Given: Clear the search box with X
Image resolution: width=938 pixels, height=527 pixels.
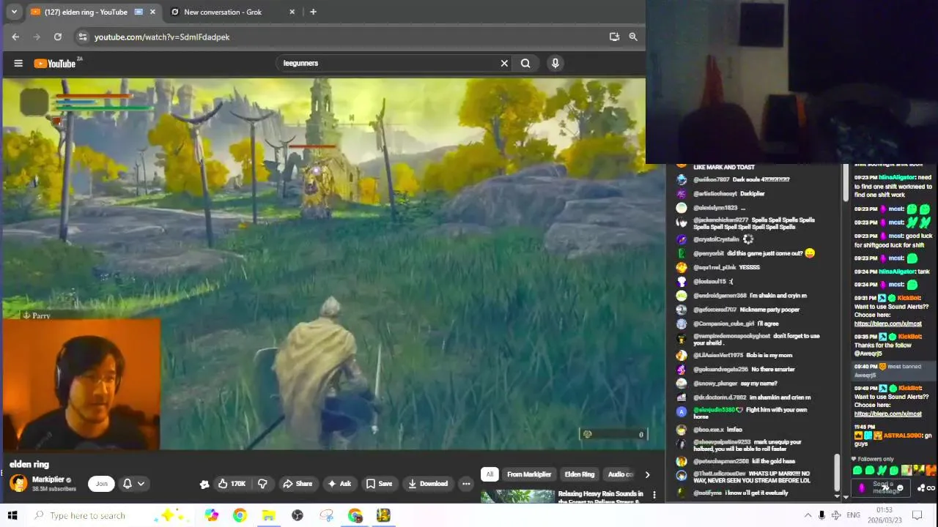Looking at the screenshot, I should [x=504, y=64].
